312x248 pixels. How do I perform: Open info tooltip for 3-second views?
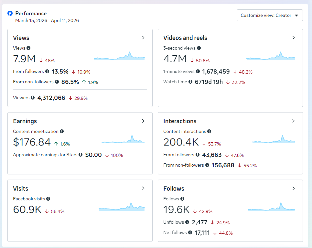(x=199, y=48)
